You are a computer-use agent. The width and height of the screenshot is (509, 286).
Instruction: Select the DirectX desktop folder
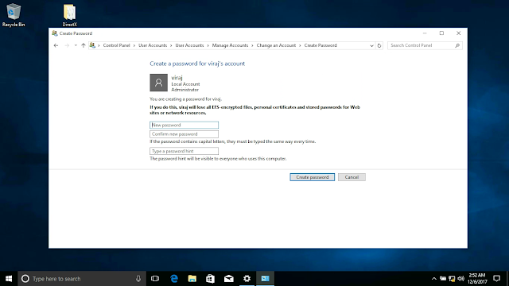coord(69,15)
